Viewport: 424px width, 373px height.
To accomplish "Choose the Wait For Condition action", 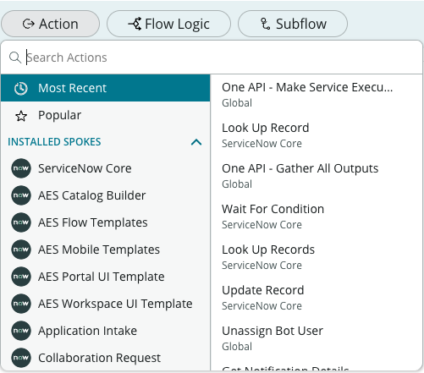I will pos(317,217).
